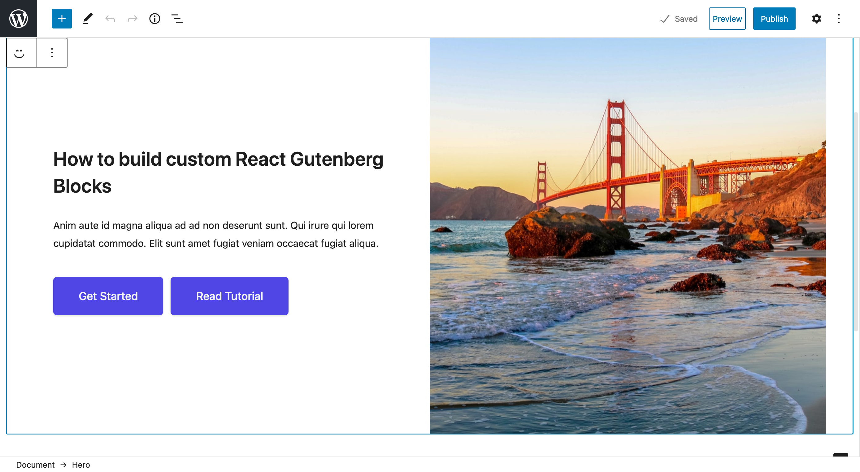Image resolution: width=860 pixels, height=472 pixels.
Task: Click the block options three-dot toggle
Action: (52, 52)
